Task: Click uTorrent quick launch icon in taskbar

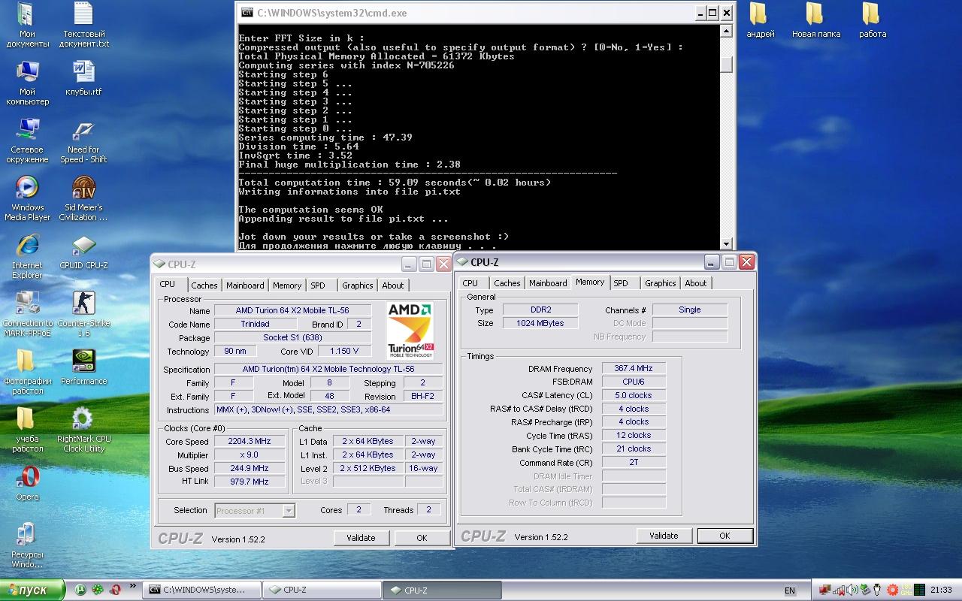Action: 80,590
